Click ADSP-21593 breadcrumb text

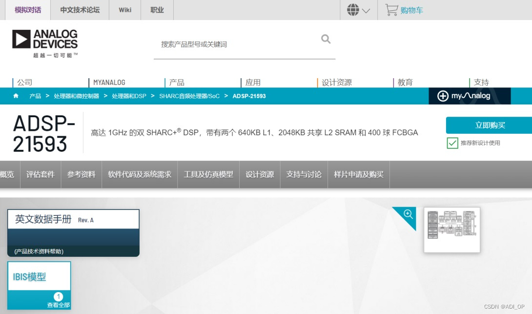coord(249,96)
